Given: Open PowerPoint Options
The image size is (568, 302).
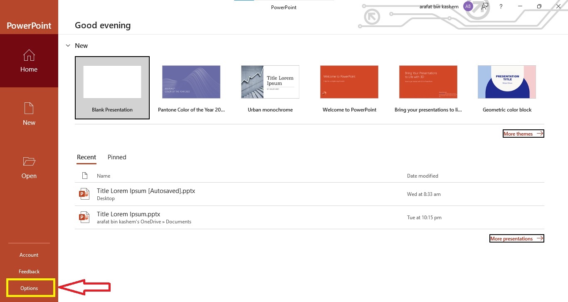Looking at the screenshot, I should (29, 288).
